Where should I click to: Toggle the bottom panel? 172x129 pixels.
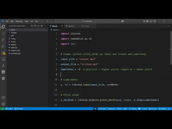tap(151, 21)
